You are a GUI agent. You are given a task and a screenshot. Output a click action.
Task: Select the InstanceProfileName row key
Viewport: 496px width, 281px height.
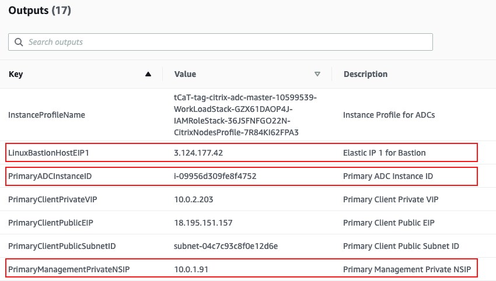coord(47,115)
